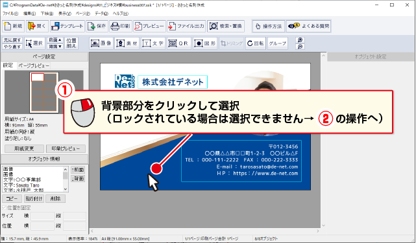Select the address text block on card
The height and width of the screenshot is (243, 416).
241,161
